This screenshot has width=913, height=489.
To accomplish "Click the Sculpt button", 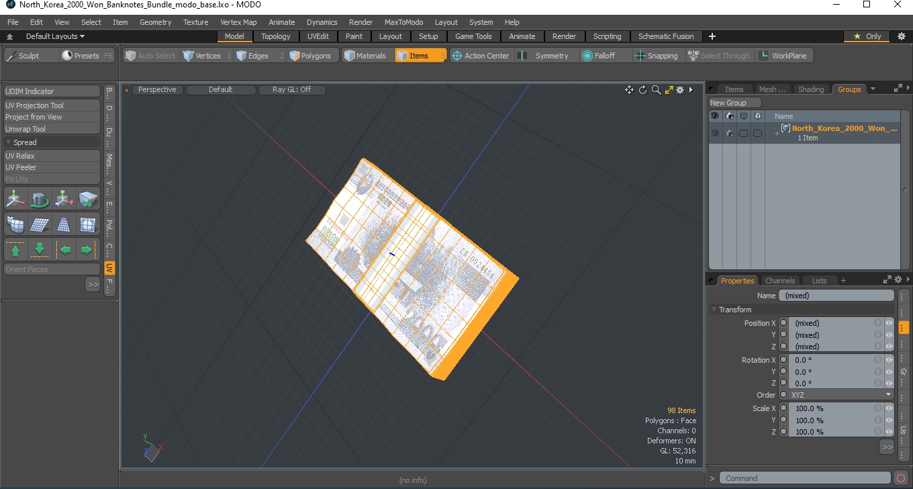I will (31, 56).
